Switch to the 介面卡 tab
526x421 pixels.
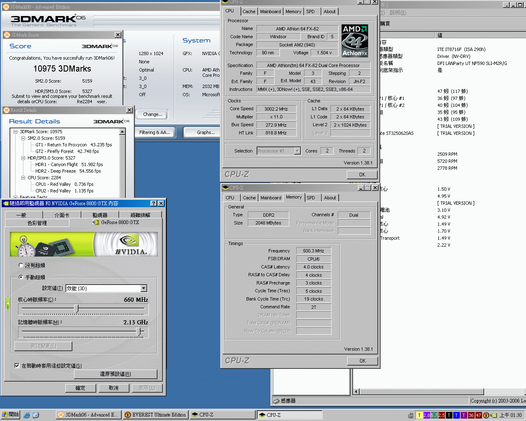62,215
